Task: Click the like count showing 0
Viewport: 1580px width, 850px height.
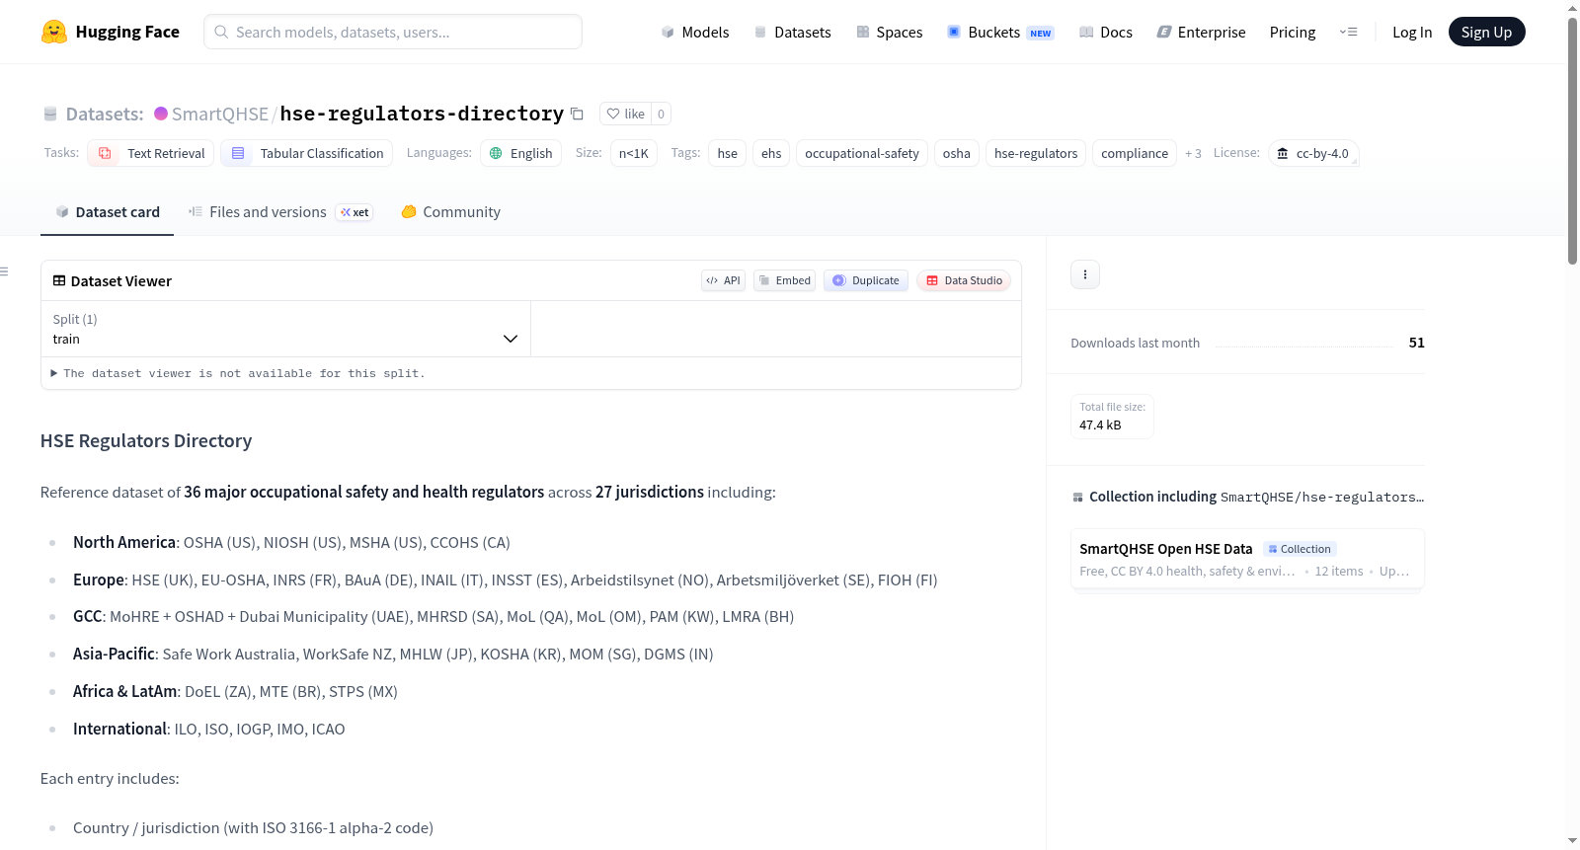Action: pyautogui.click(x=662, y=114)
